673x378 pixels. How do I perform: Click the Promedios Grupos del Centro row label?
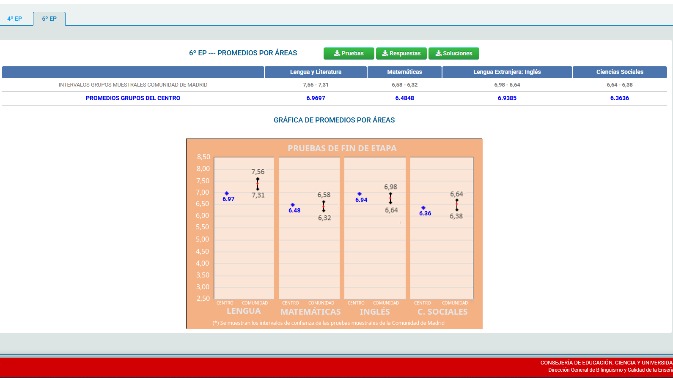pos(133,98)
